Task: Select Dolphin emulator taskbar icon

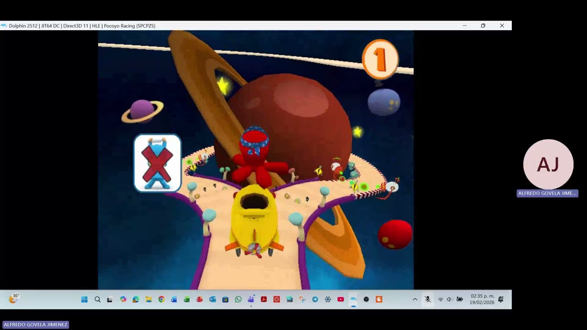Action: [x=353, y=299]
